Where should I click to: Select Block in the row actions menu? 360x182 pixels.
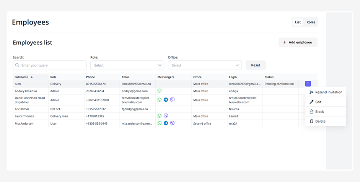319,112
